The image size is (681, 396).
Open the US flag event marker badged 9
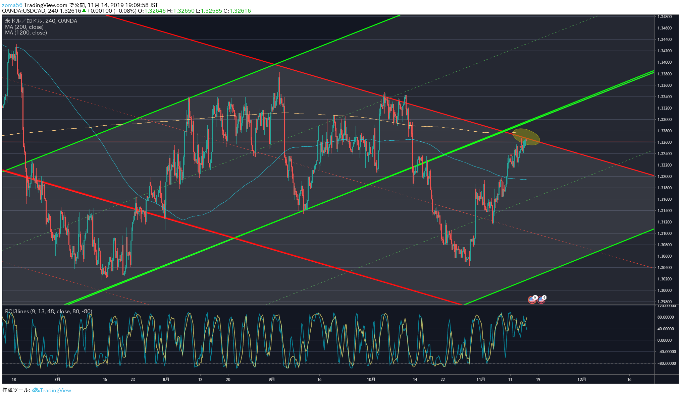(532, 299)
